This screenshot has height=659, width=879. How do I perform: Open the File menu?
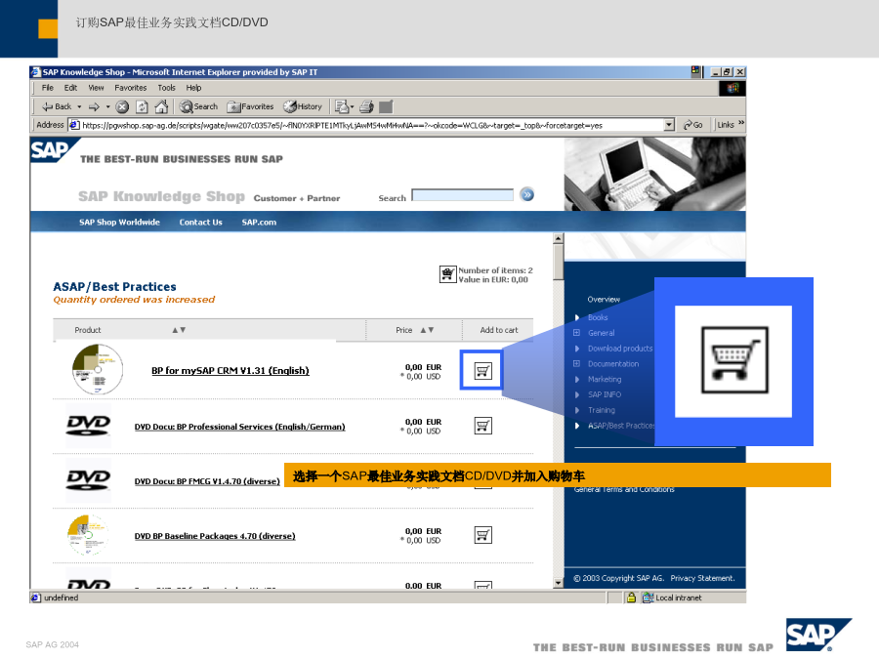[x=48, y=88]
